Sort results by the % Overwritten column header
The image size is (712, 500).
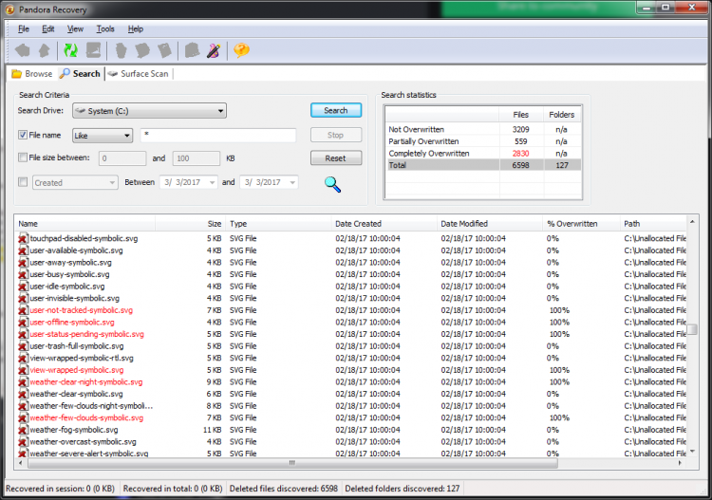[581, 224]
